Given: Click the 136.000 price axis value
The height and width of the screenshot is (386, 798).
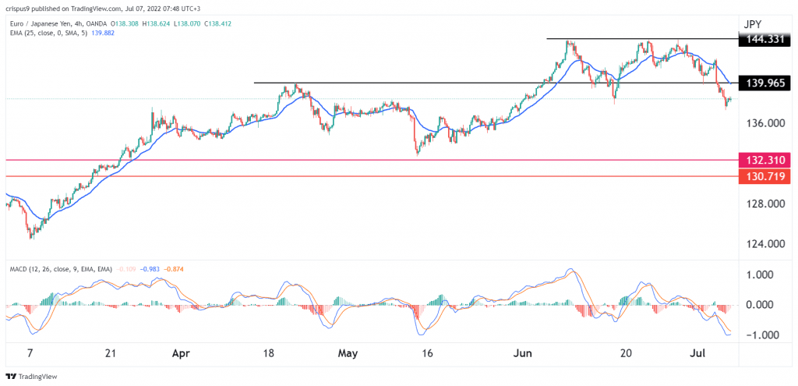Looking at the screenshot, I should pos(767,124).
